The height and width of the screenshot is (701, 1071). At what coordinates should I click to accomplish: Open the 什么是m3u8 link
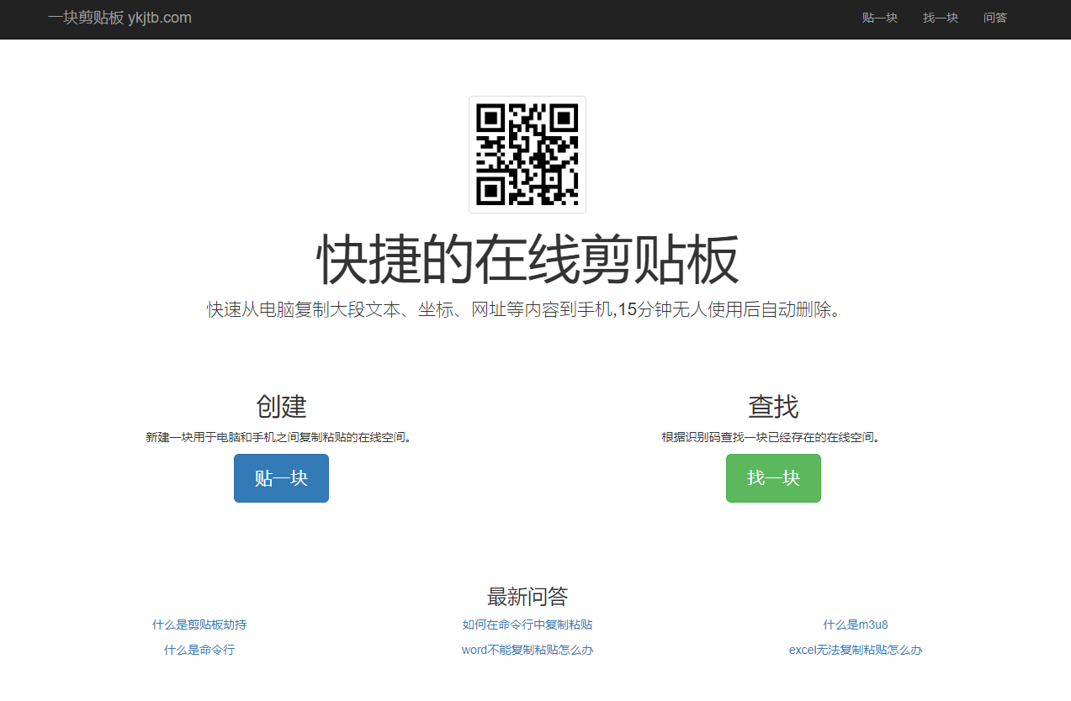(x=856, y=625)
